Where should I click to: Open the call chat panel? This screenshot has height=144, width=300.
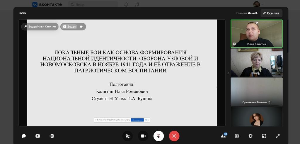(x=24, y=136)
